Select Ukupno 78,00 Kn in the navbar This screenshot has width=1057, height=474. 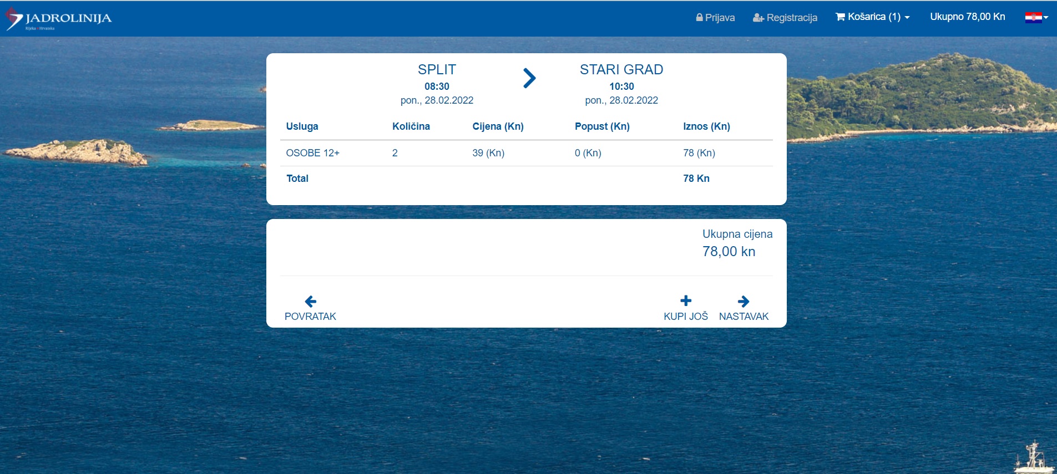coord(967,17)
